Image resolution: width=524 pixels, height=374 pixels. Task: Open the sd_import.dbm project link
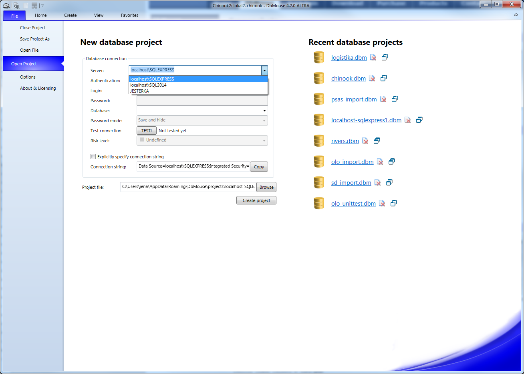pyautogui.click(x=351, y=183)
